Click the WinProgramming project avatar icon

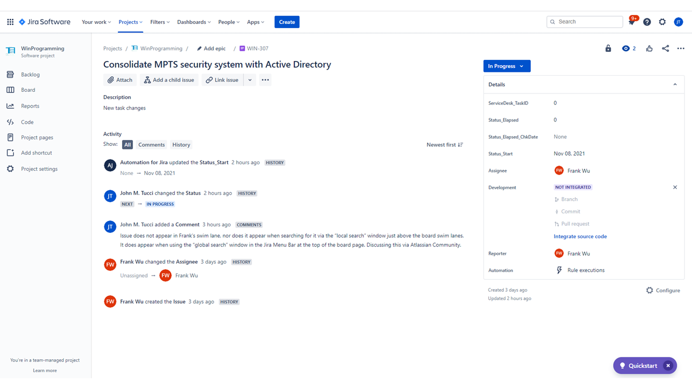click(x=10, y=51)
